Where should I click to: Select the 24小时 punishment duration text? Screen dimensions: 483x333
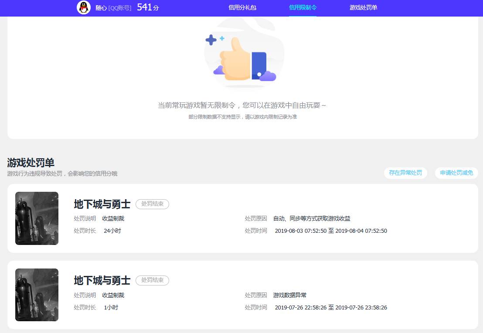112,231
